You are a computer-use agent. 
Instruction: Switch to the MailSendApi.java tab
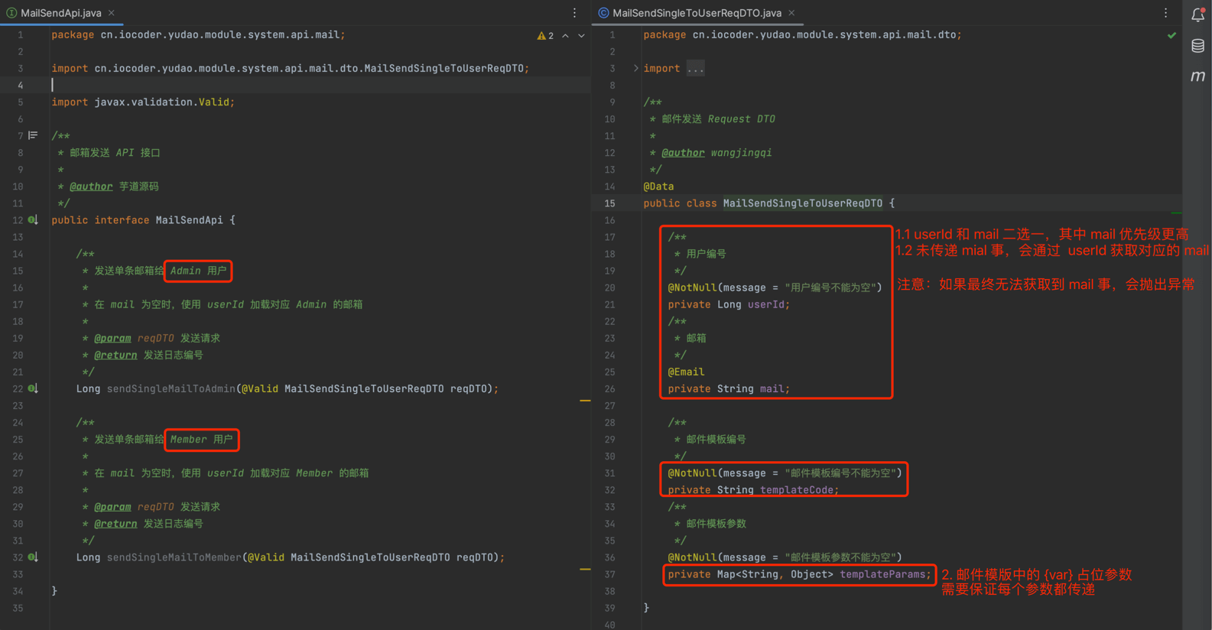(x=60, y=13)
